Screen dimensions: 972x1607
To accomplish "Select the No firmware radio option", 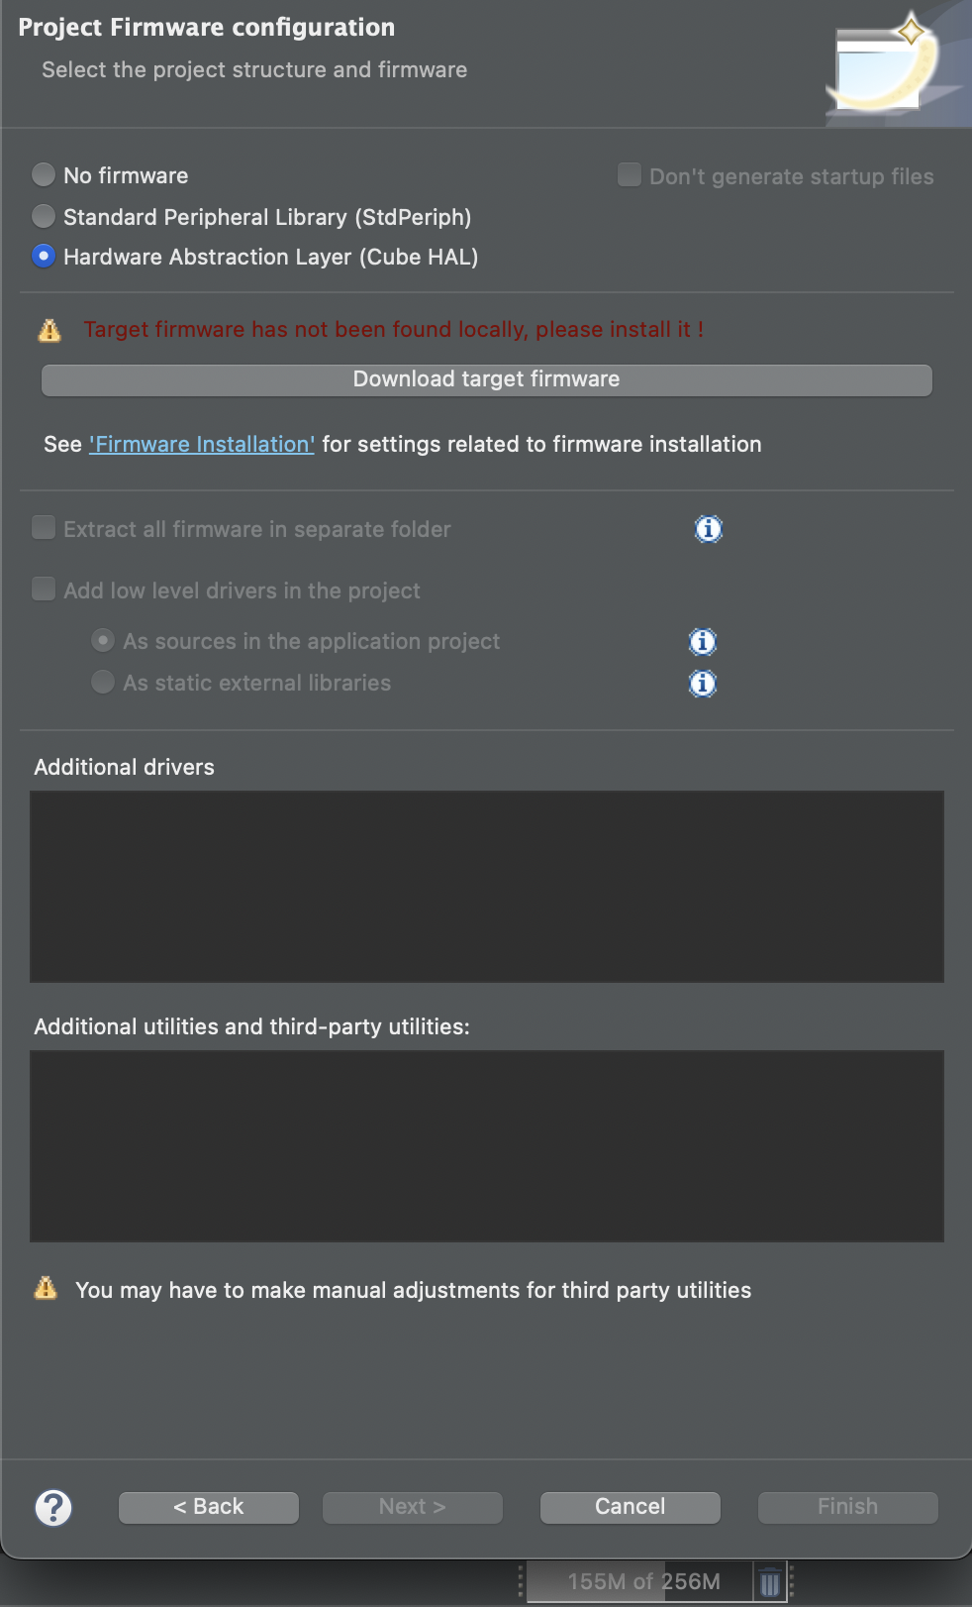I will tap(44, 175).
